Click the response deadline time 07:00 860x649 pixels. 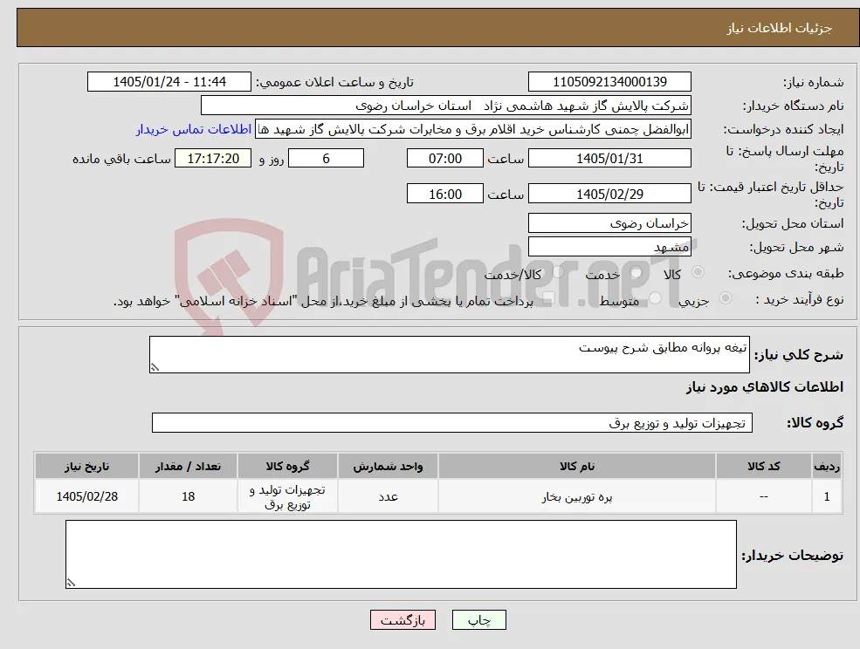444,159
